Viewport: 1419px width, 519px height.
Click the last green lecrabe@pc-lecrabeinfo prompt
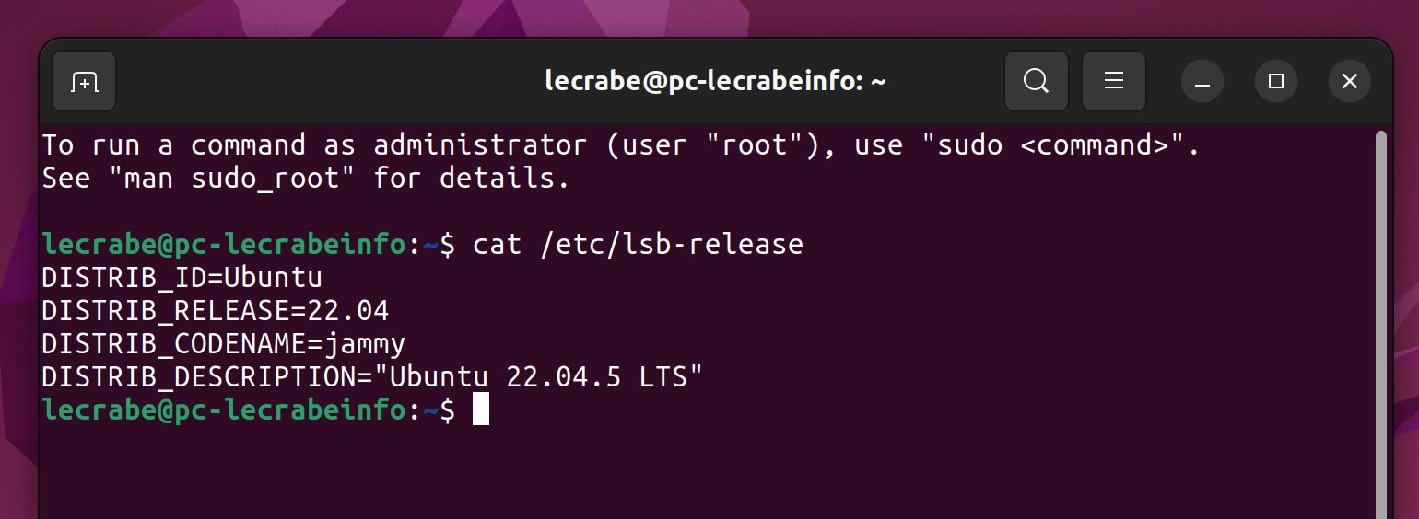click(225, 409)
